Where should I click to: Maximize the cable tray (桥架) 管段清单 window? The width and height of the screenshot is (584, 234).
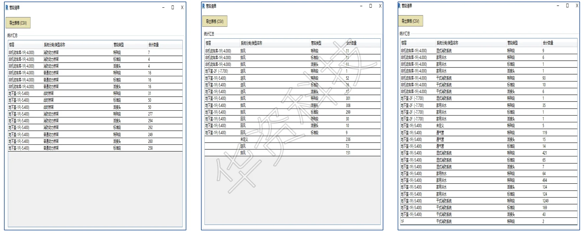[x=173, y=7]
